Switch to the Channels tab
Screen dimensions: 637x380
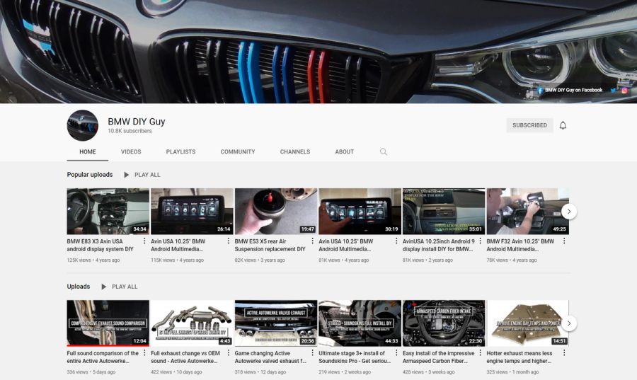point(295,152)
